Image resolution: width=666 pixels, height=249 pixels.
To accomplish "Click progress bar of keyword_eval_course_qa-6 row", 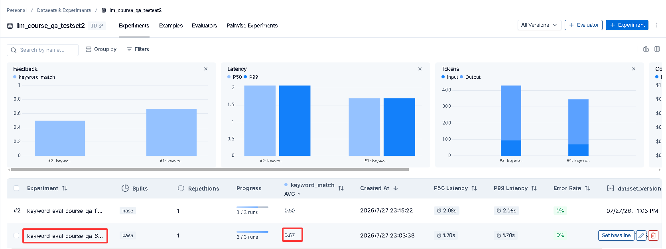I will 252,232.
